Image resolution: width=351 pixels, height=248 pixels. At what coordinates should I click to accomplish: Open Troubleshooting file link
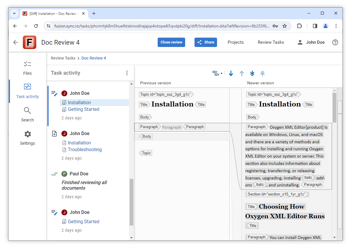tap(85, 149)
